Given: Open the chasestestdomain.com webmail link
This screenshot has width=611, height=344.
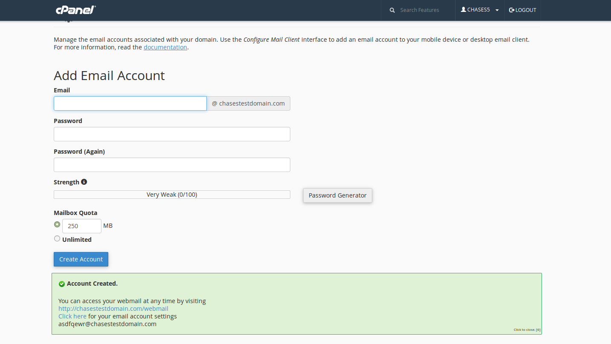Looking at the screenshot, I should [x=113, y=309].
